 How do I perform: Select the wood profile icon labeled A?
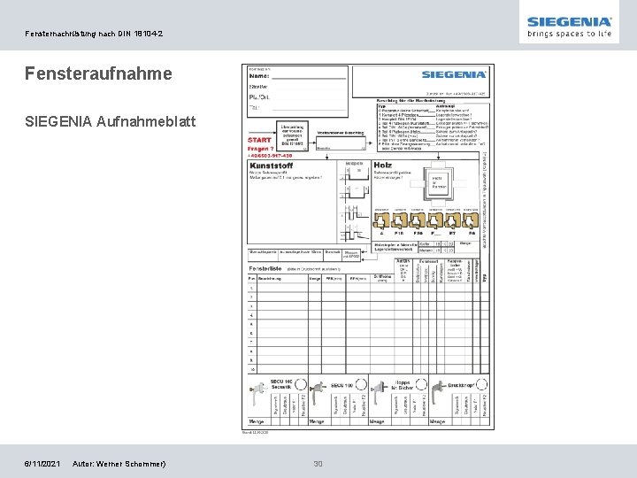click(381, 220)
